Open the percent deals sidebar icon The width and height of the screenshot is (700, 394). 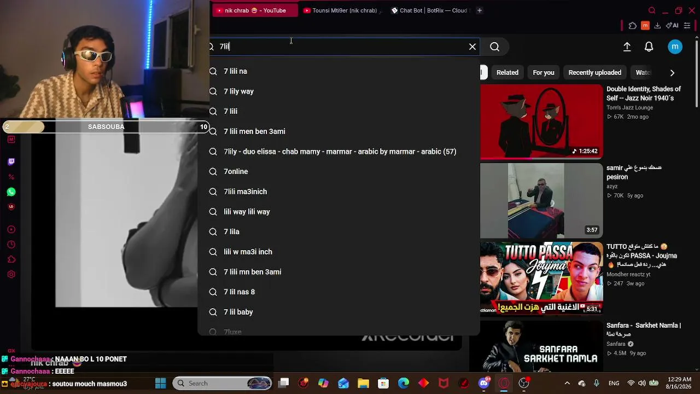coord(11,177)
